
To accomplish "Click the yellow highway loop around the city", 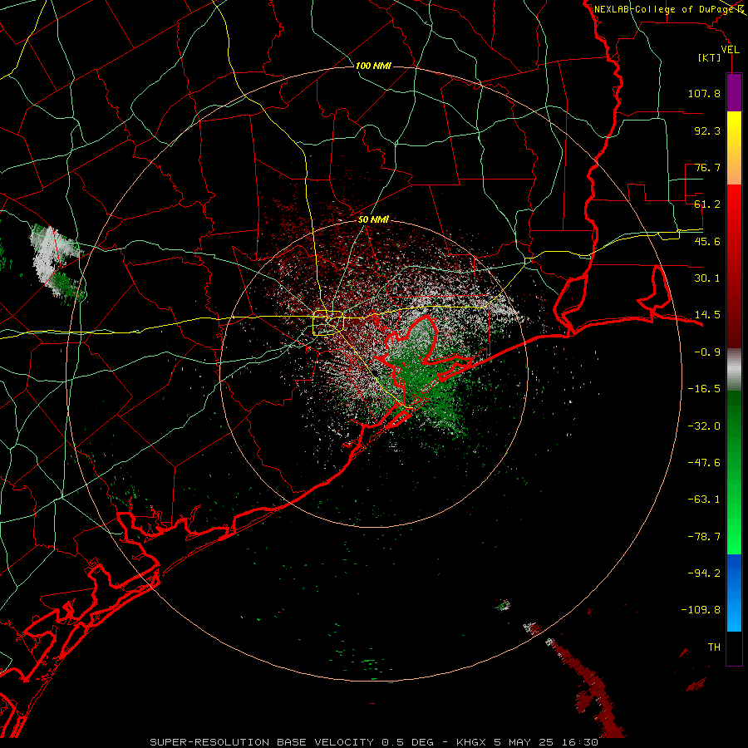I will [x=328, y=323].
